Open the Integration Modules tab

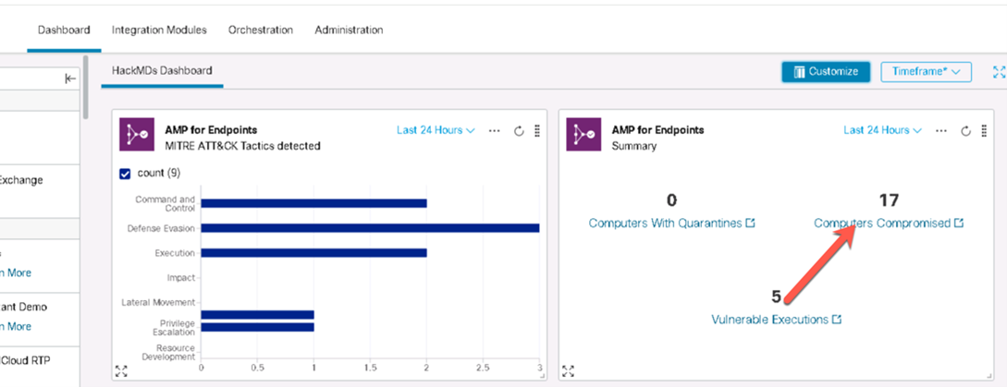[x=159, y=30]
